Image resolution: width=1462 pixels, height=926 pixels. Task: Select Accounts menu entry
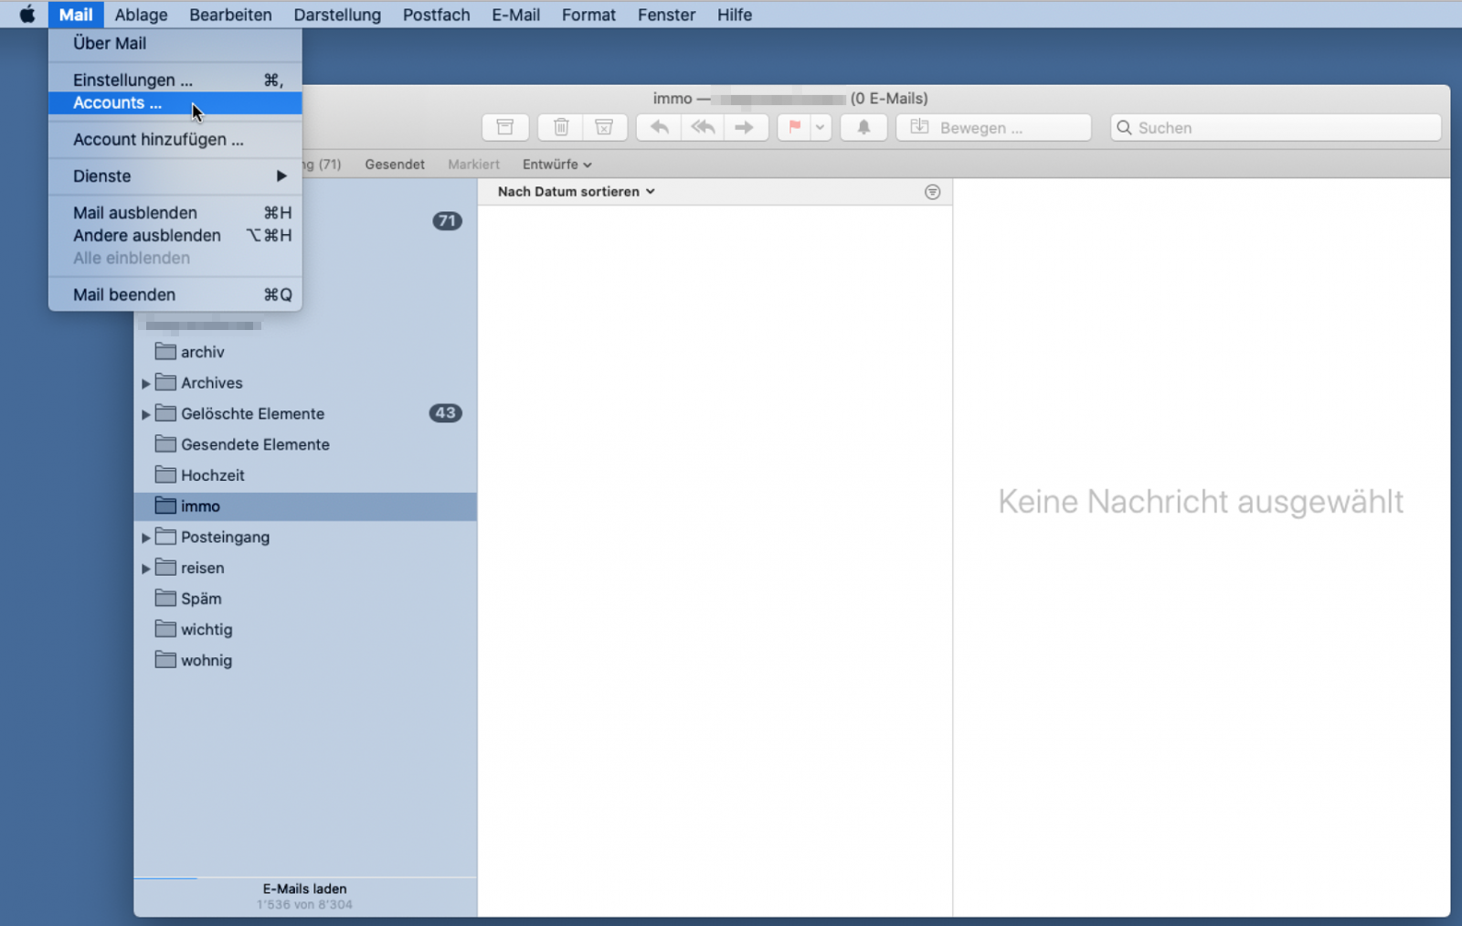pyautogui.click(x=117, y=103)
